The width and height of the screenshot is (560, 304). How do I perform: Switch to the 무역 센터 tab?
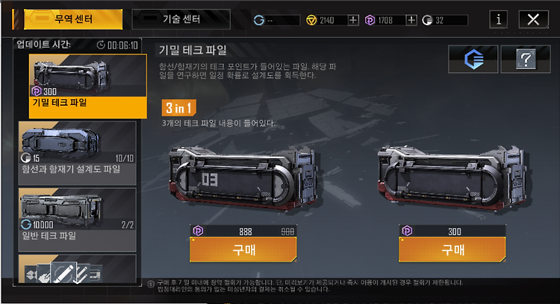(x=73, y=19)
